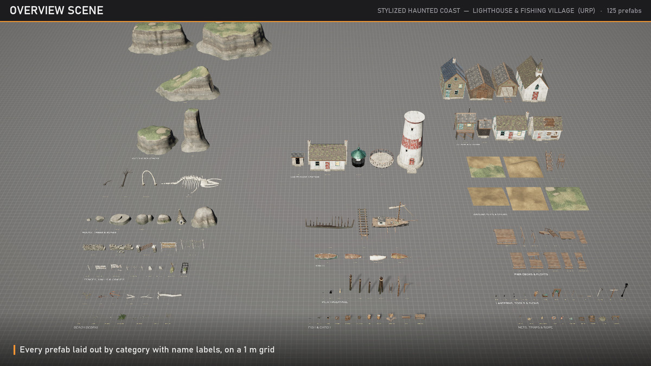Click the NETS, TRAPS & ROPE label
The height and width of the screenshot is (366, 651).
pos(534,328)
